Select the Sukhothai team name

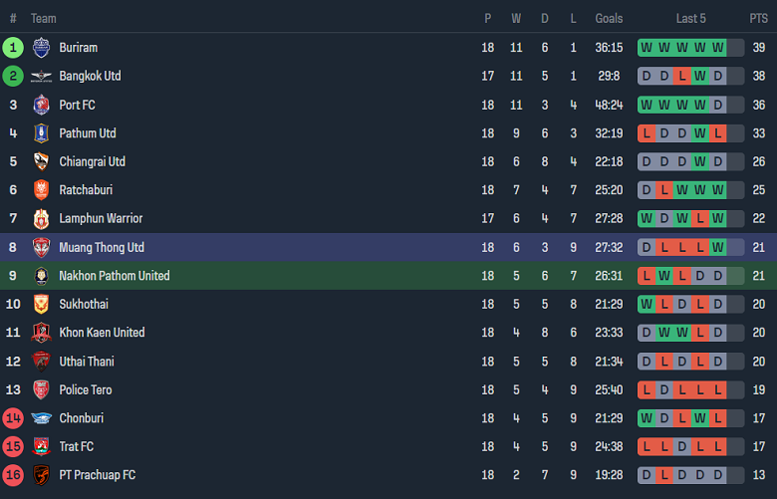pyautogui.click(x=84, y=304)
